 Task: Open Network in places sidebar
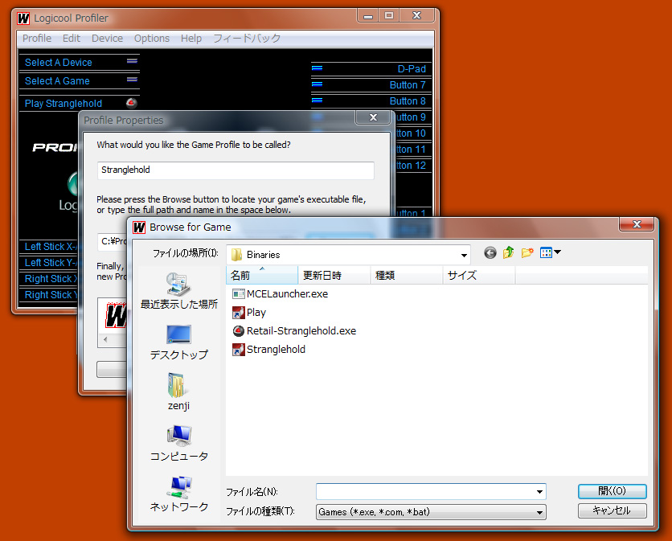coord(178,494)
